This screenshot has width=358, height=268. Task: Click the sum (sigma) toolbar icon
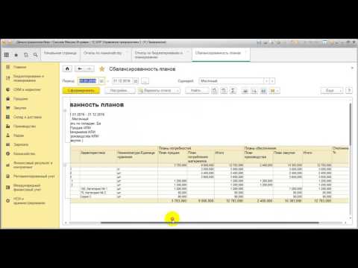[x=233, y=91]
